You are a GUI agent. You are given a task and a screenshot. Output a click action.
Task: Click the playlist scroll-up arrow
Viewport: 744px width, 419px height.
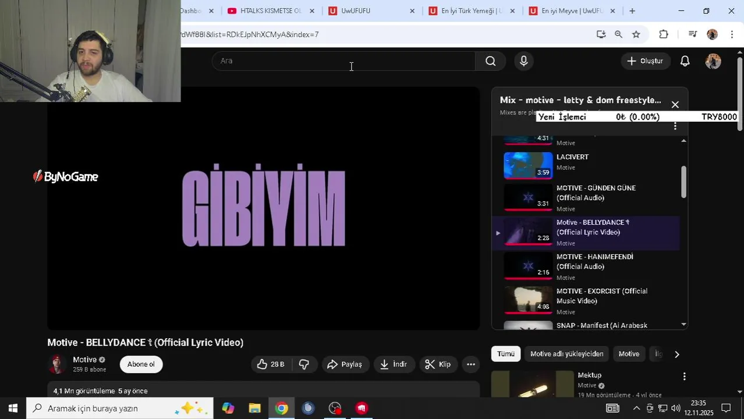tap(683, 141)
